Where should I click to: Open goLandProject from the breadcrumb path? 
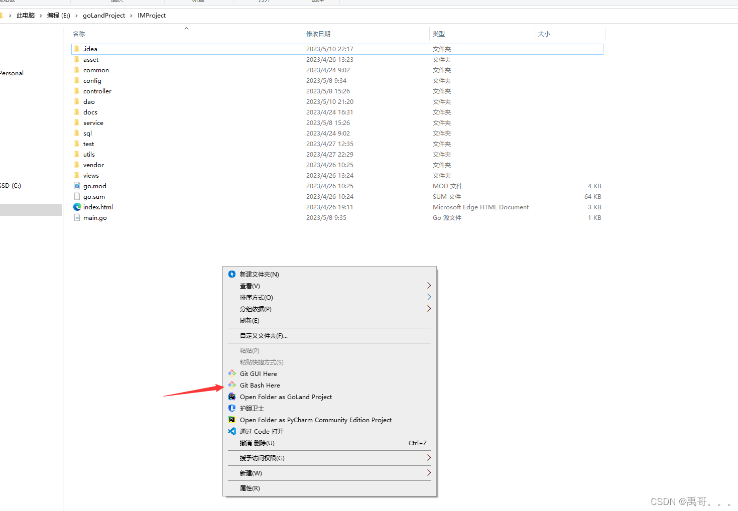click(x=104, y=15)
